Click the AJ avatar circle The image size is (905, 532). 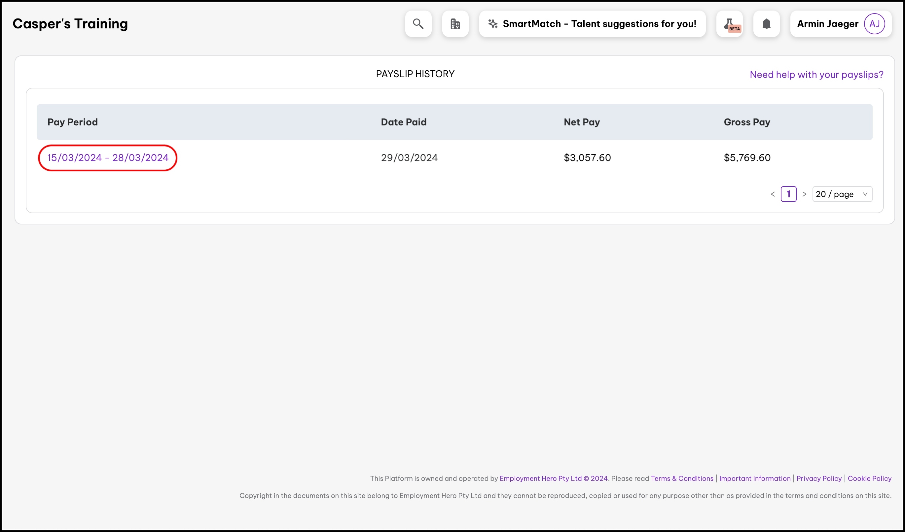pyautogui.click(x=874, y=24)
